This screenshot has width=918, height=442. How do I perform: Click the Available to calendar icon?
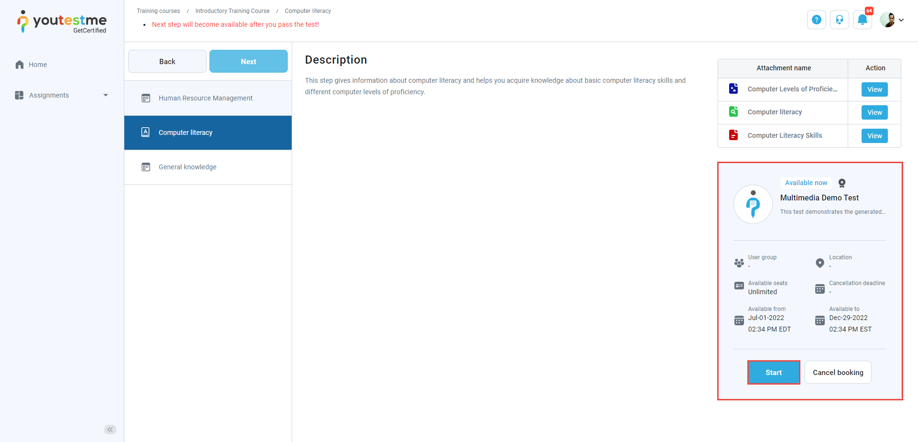(820, 320)
